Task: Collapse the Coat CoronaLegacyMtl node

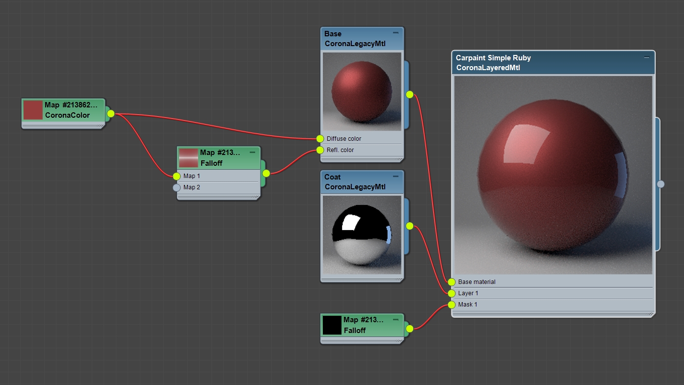Action: [395, 176]
